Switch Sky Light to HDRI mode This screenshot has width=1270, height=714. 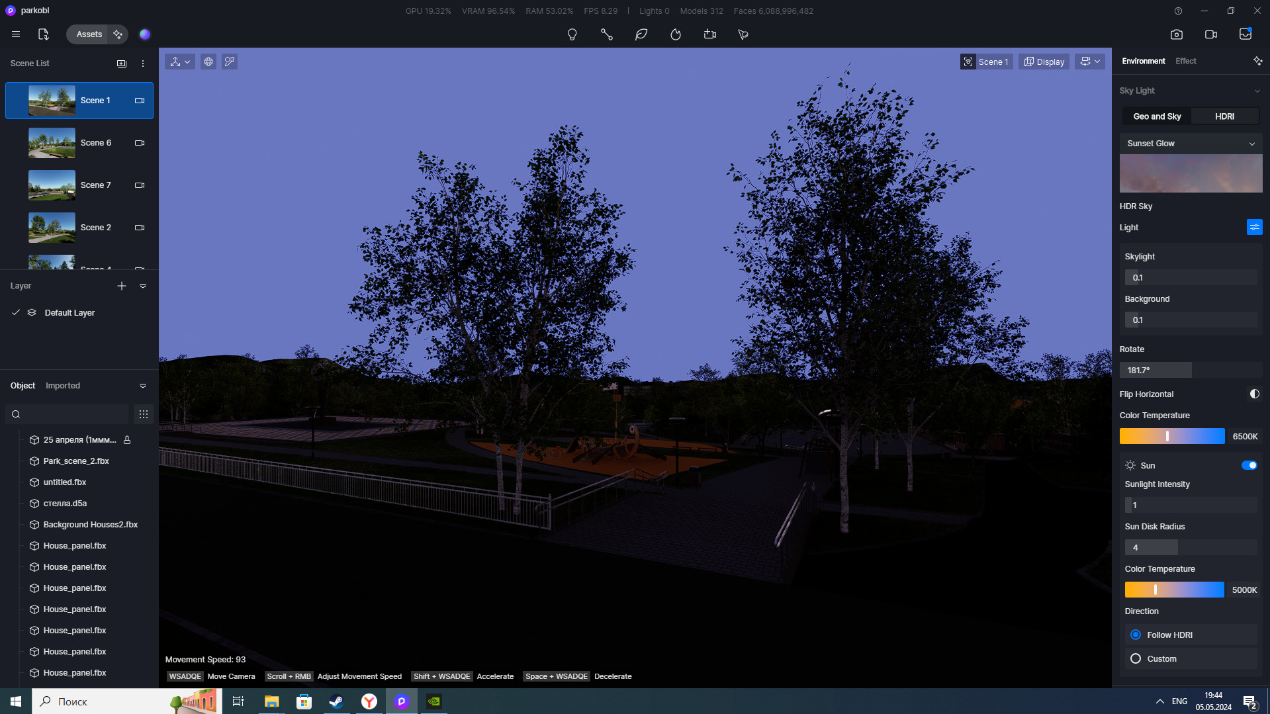click(x=1224, y=116)
